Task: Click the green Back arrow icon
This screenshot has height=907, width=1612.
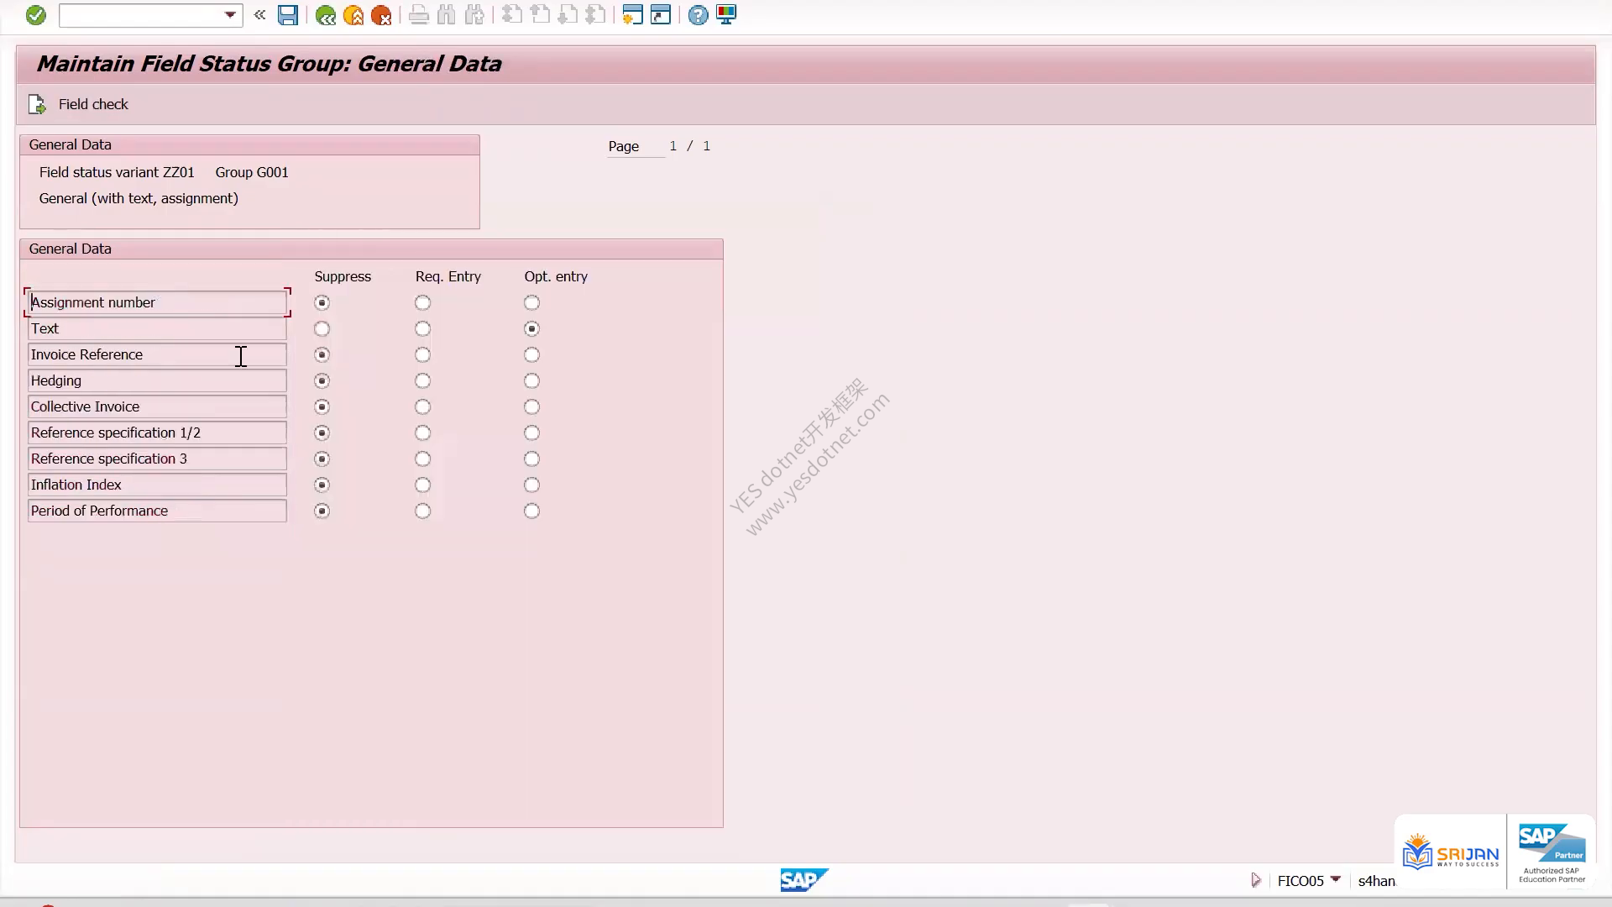Action: [x=326, y=15]
